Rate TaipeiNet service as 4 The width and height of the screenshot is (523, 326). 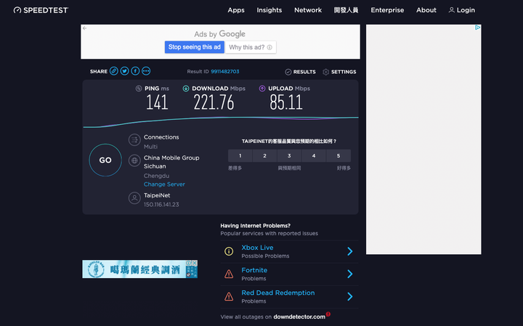(x=314, y=155)
